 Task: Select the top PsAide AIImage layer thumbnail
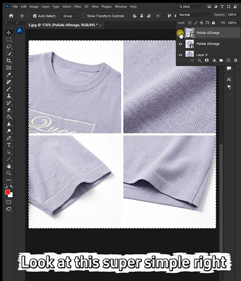[189, 33]
